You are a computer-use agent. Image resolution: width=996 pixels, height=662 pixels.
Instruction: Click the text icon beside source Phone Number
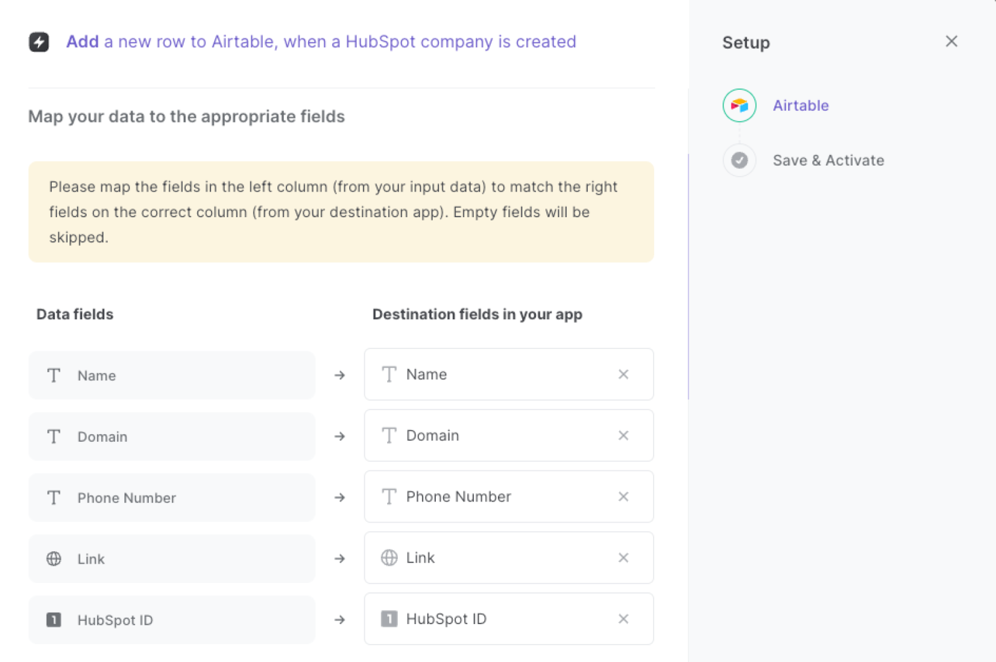click(x=54, y=498)
